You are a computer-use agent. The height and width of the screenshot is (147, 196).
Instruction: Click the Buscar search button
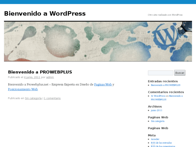180,73
